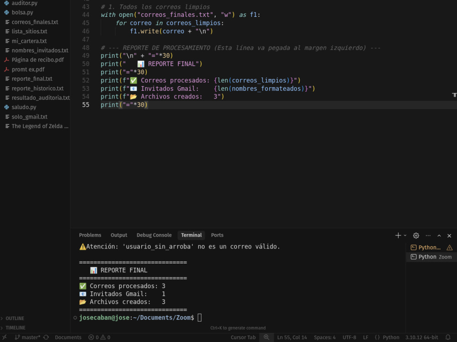Click zoom magnifier icon in status bar
Screen dimensions: 457x342
(266, 337)
